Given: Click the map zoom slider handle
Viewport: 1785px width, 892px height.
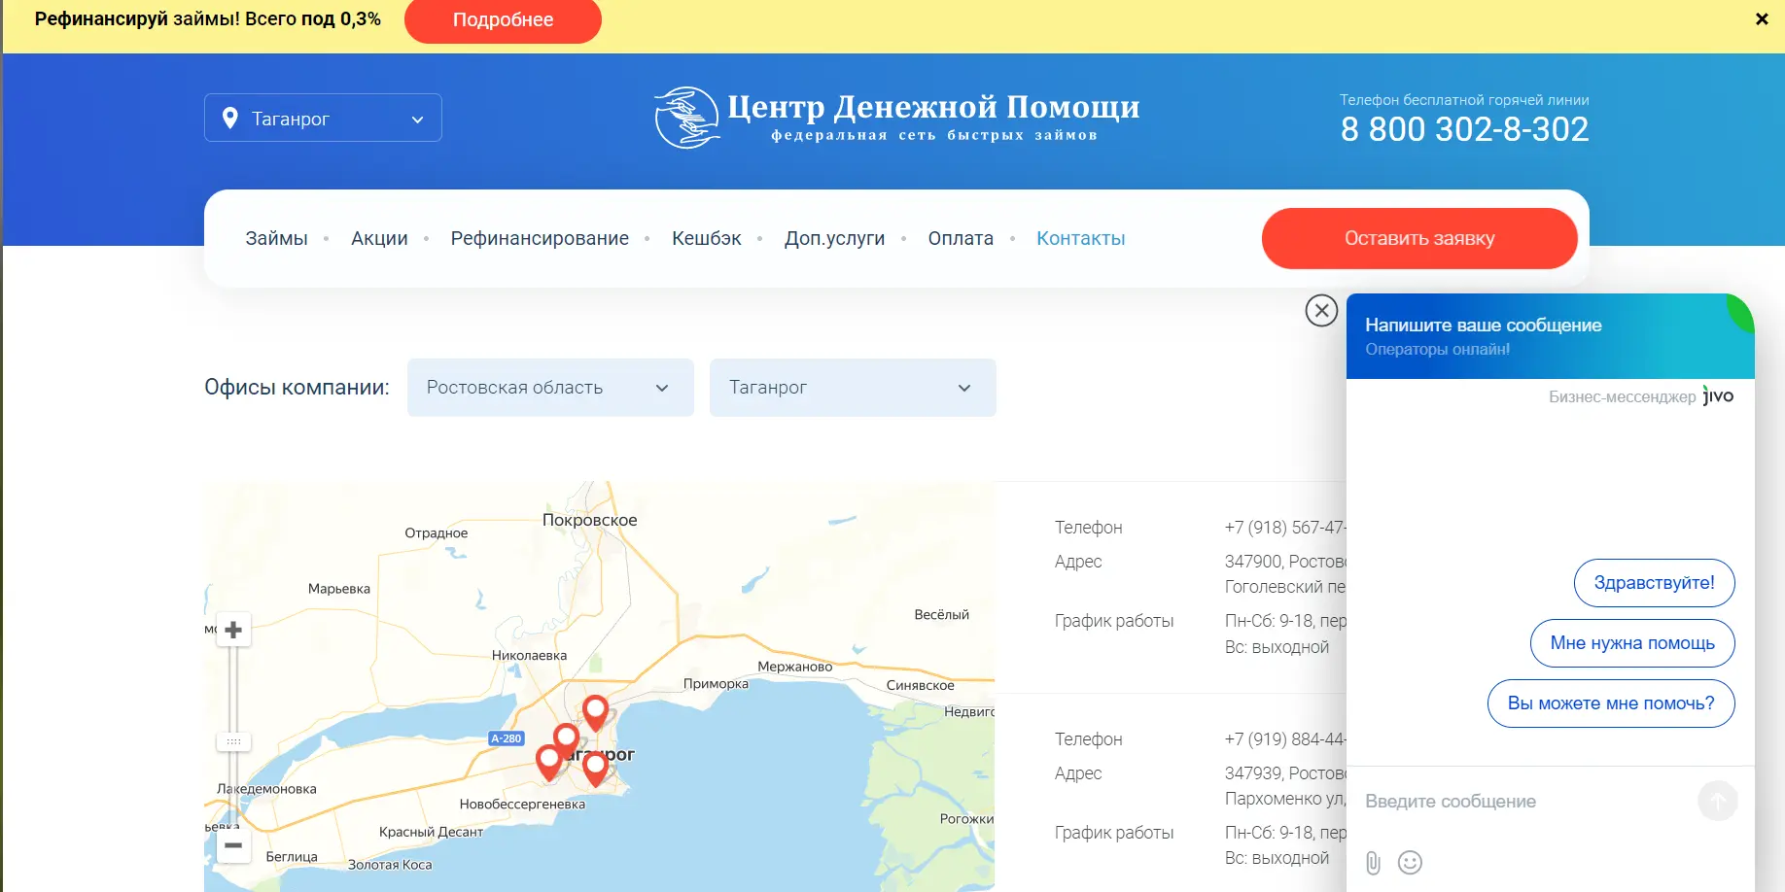Looking at the screenshot, I should coord(233,741).
